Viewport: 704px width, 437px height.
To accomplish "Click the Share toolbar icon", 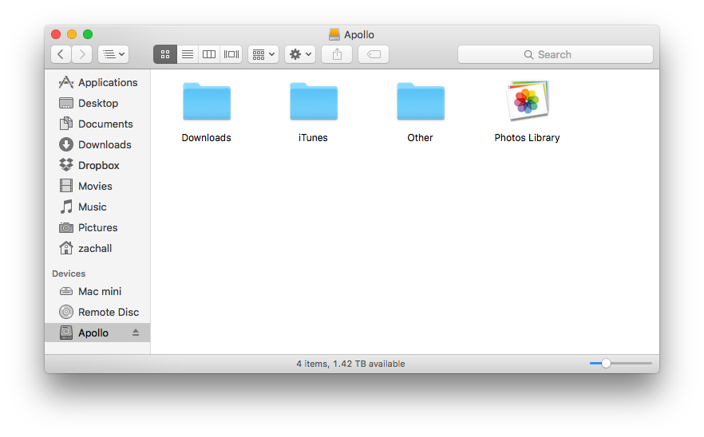I will (337, 54).
